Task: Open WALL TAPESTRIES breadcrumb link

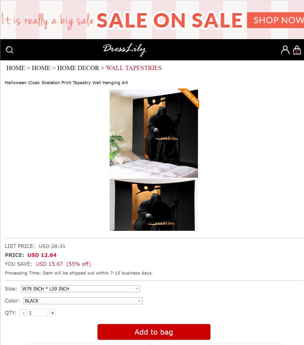Action: [x=134, y=68]
